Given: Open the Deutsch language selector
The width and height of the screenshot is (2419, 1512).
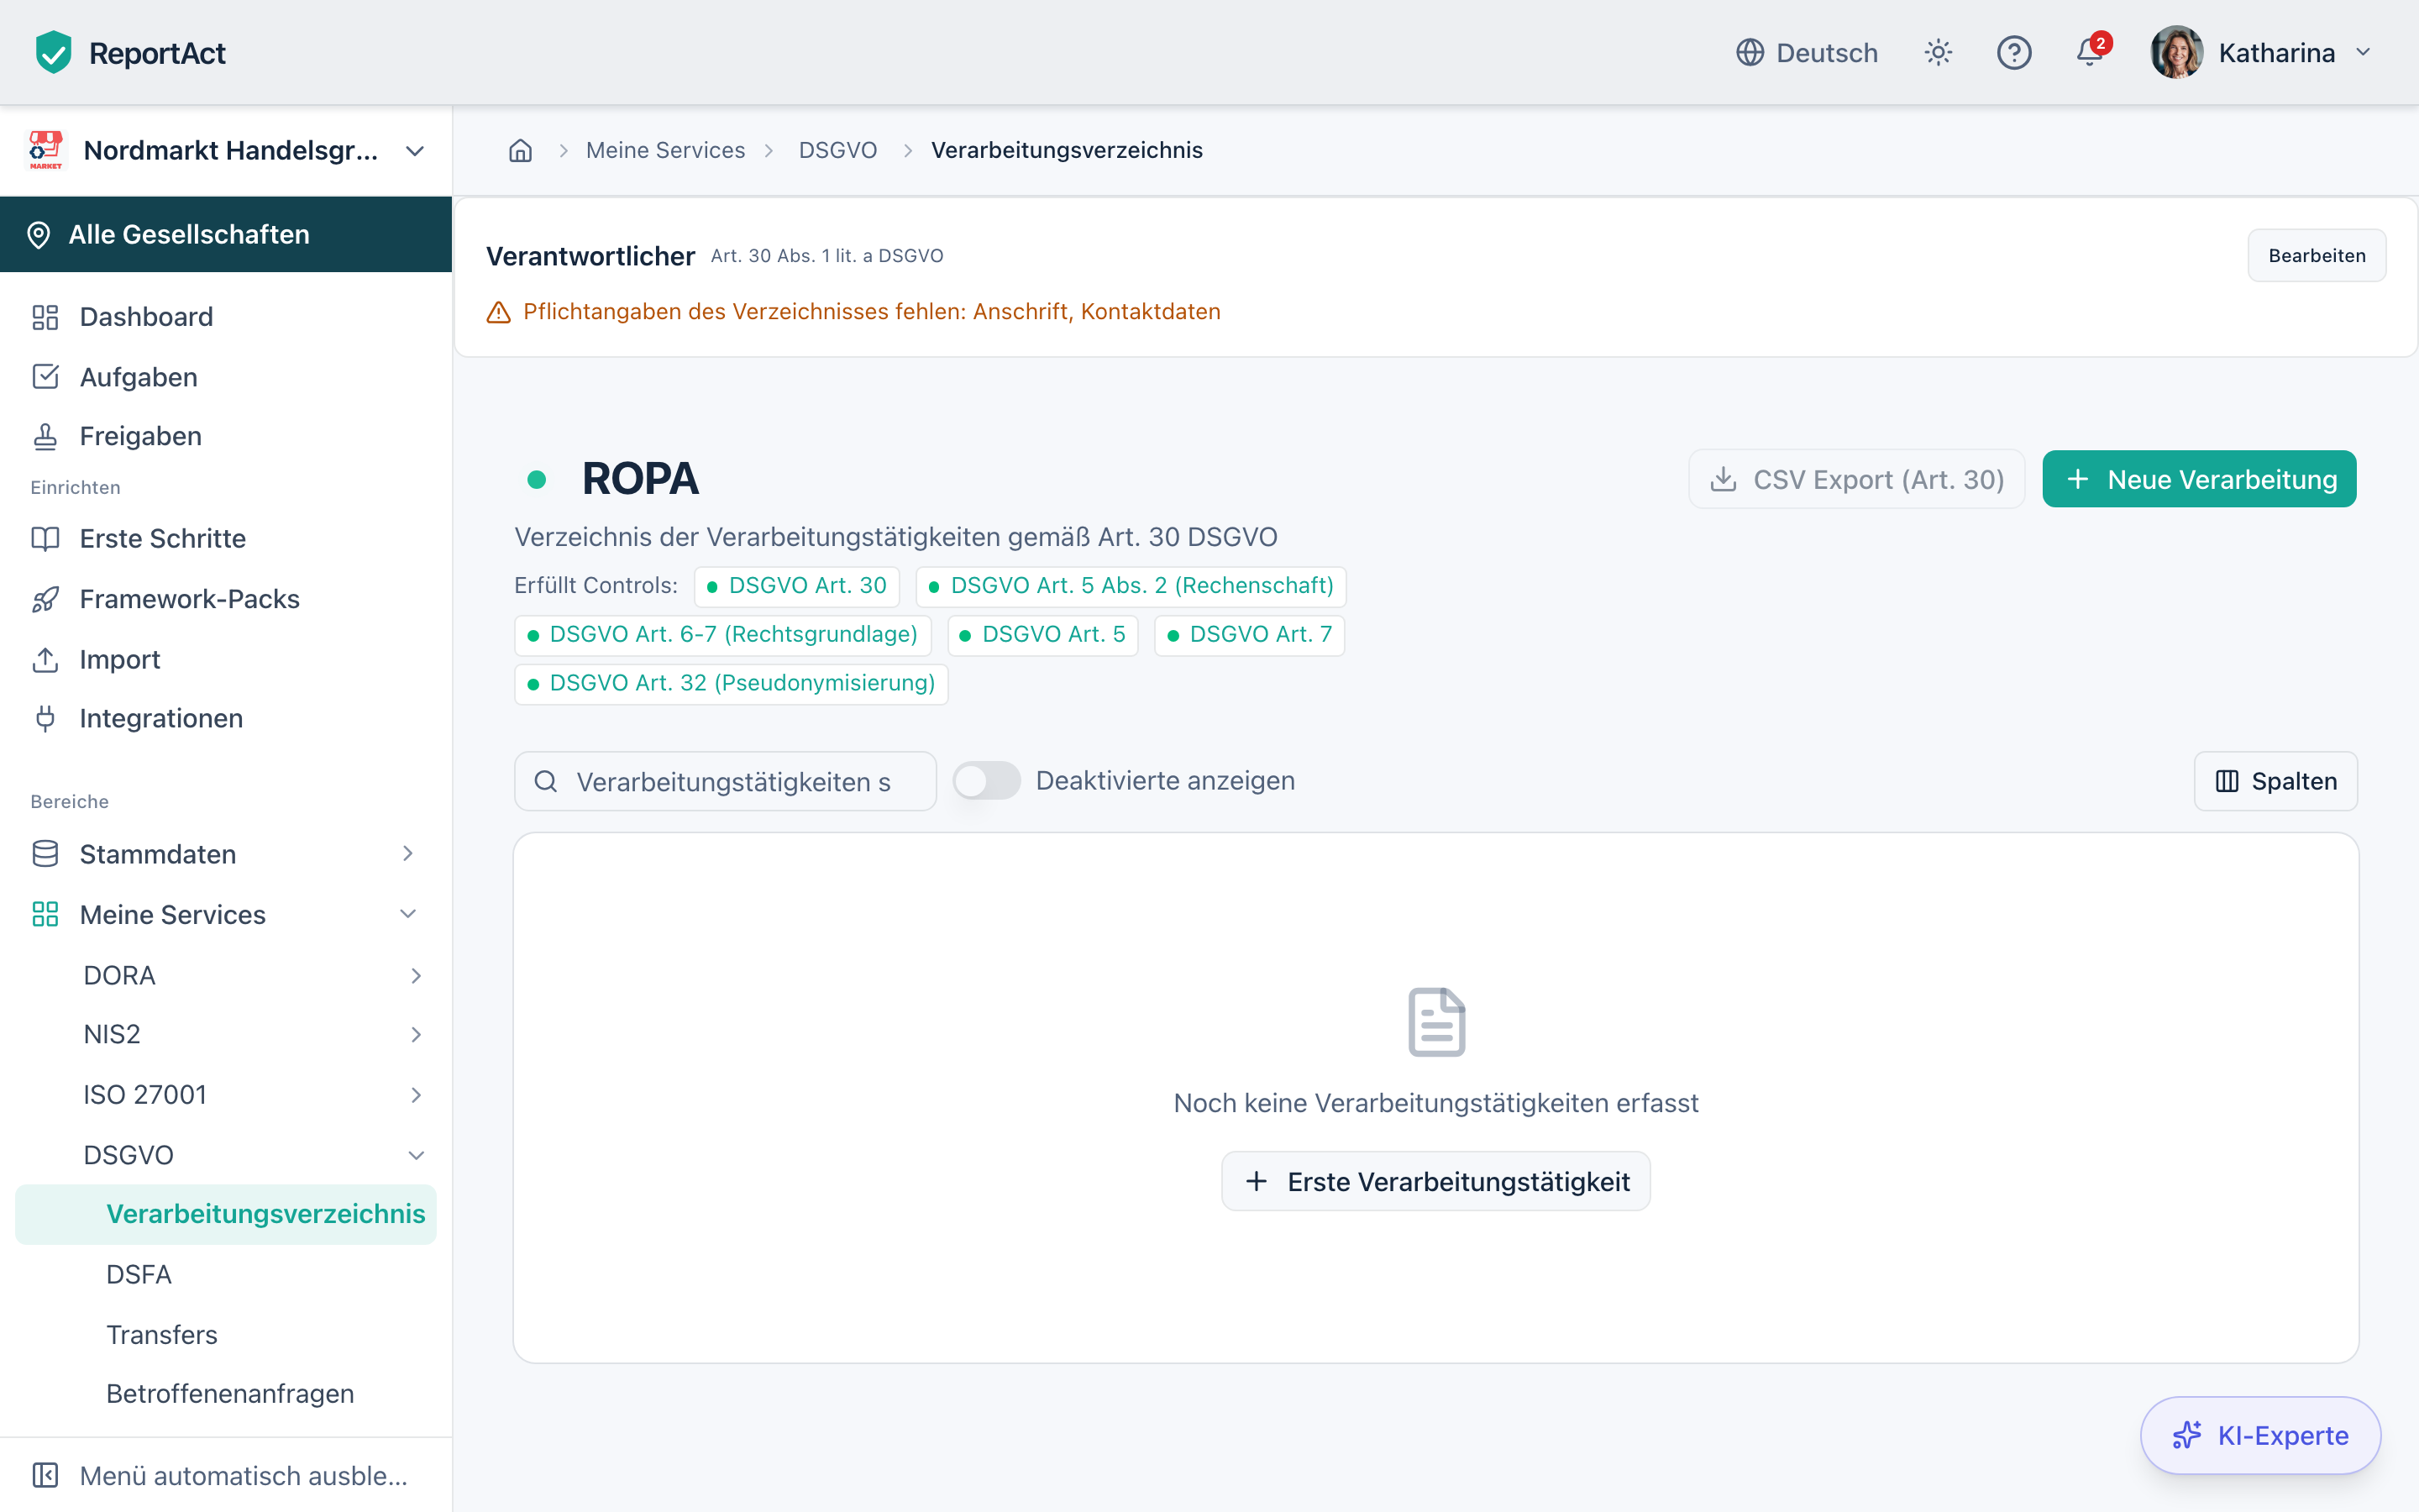Looking at the screenshot, I should (1808, 52).
